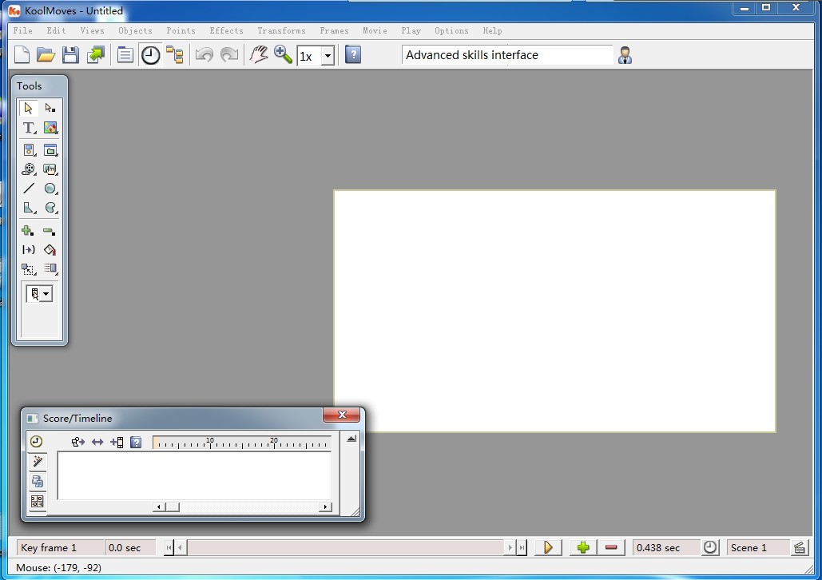
Task: Open the Transforms menu
Action: point(281,30)
